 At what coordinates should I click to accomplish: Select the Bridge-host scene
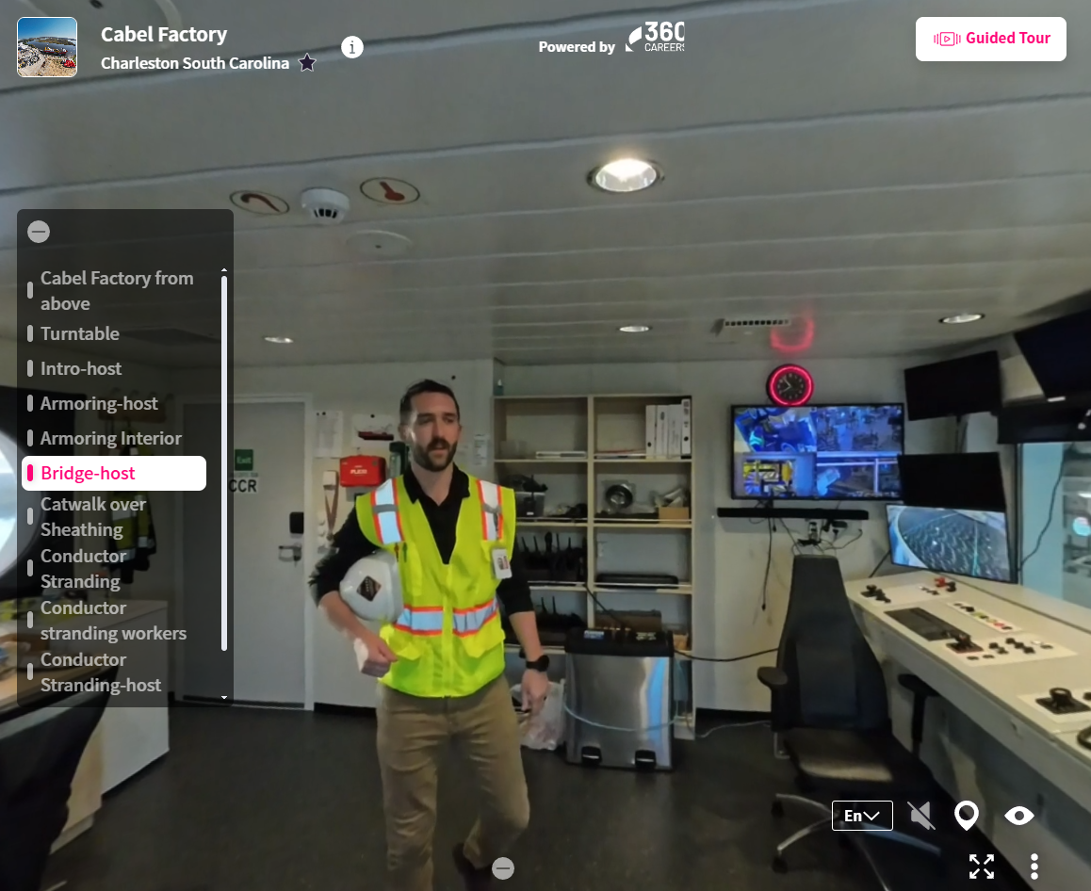(x=114, y=473)
